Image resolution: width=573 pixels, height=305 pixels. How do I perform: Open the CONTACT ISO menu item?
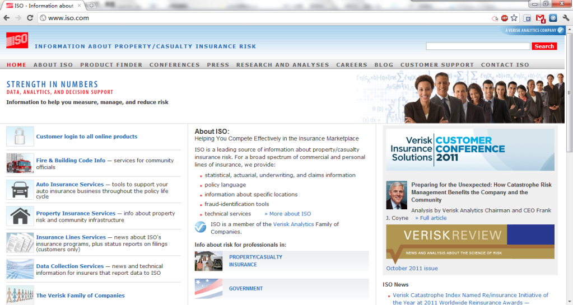click(x=505, y=65)
